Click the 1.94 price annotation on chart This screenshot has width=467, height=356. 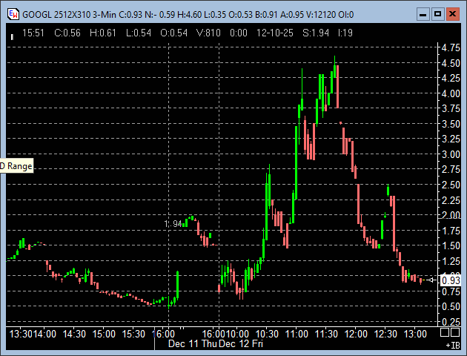coord(172,223)
